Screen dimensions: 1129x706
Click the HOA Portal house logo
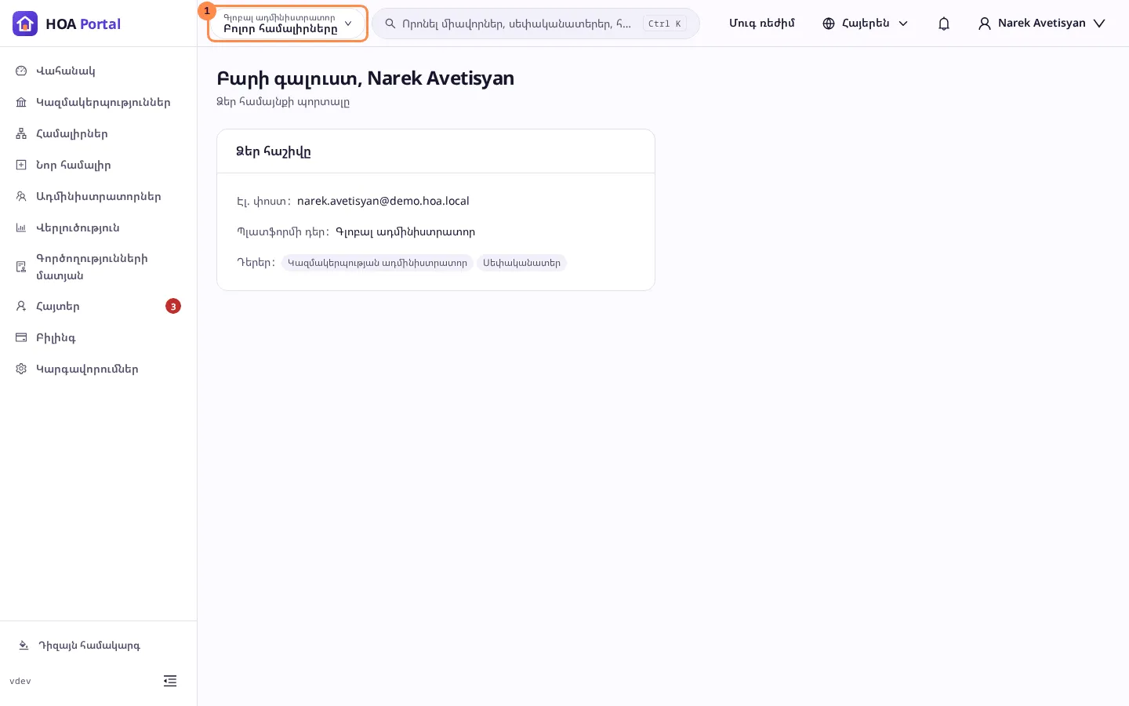(25, 24)
